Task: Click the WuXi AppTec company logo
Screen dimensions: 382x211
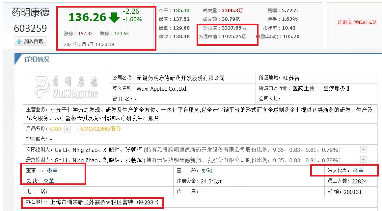Action: [66, 87]
